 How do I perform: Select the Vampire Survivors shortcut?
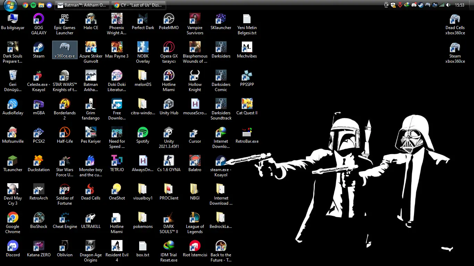pos(195,24)
